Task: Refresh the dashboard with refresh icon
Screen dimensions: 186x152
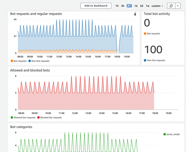Action: (171, 6)
